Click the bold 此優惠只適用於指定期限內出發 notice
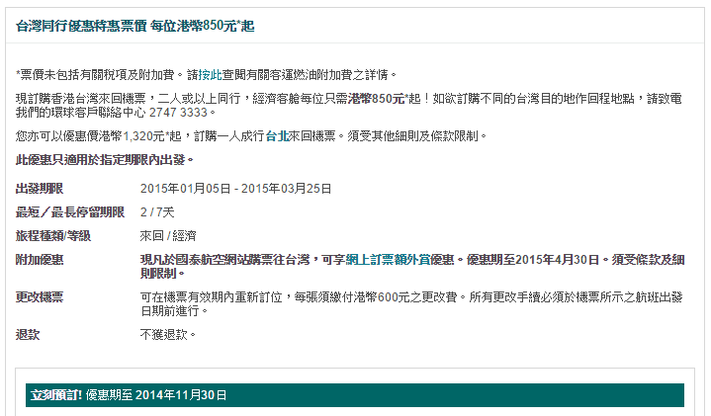This screenshot has height=416, width=711. [104, 159]
